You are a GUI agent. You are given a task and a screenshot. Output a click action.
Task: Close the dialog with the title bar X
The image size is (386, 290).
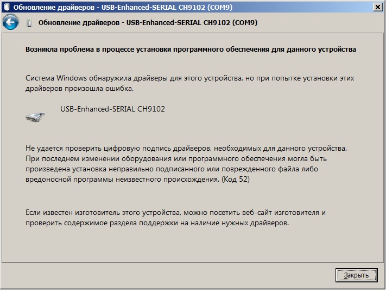coord(377,7)
